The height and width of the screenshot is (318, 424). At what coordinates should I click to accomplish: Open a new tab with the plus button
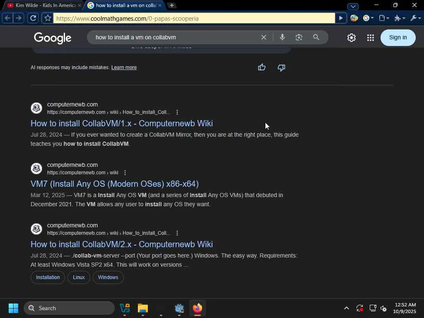tap(172, 5)
